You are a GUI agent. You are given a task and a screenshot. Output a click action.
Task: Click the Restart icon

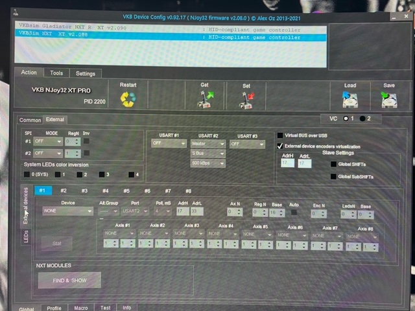click(128, 98)
